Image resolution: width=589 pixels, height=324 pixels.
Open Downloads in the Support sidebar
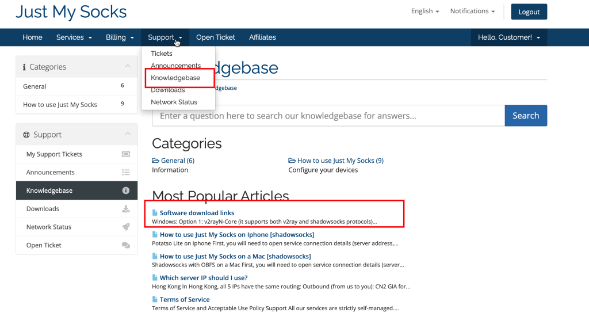tap(77, 208)
